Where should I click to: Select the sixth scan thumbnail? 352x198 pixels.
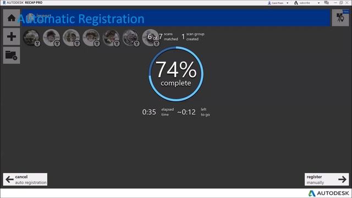pos(131,37)
